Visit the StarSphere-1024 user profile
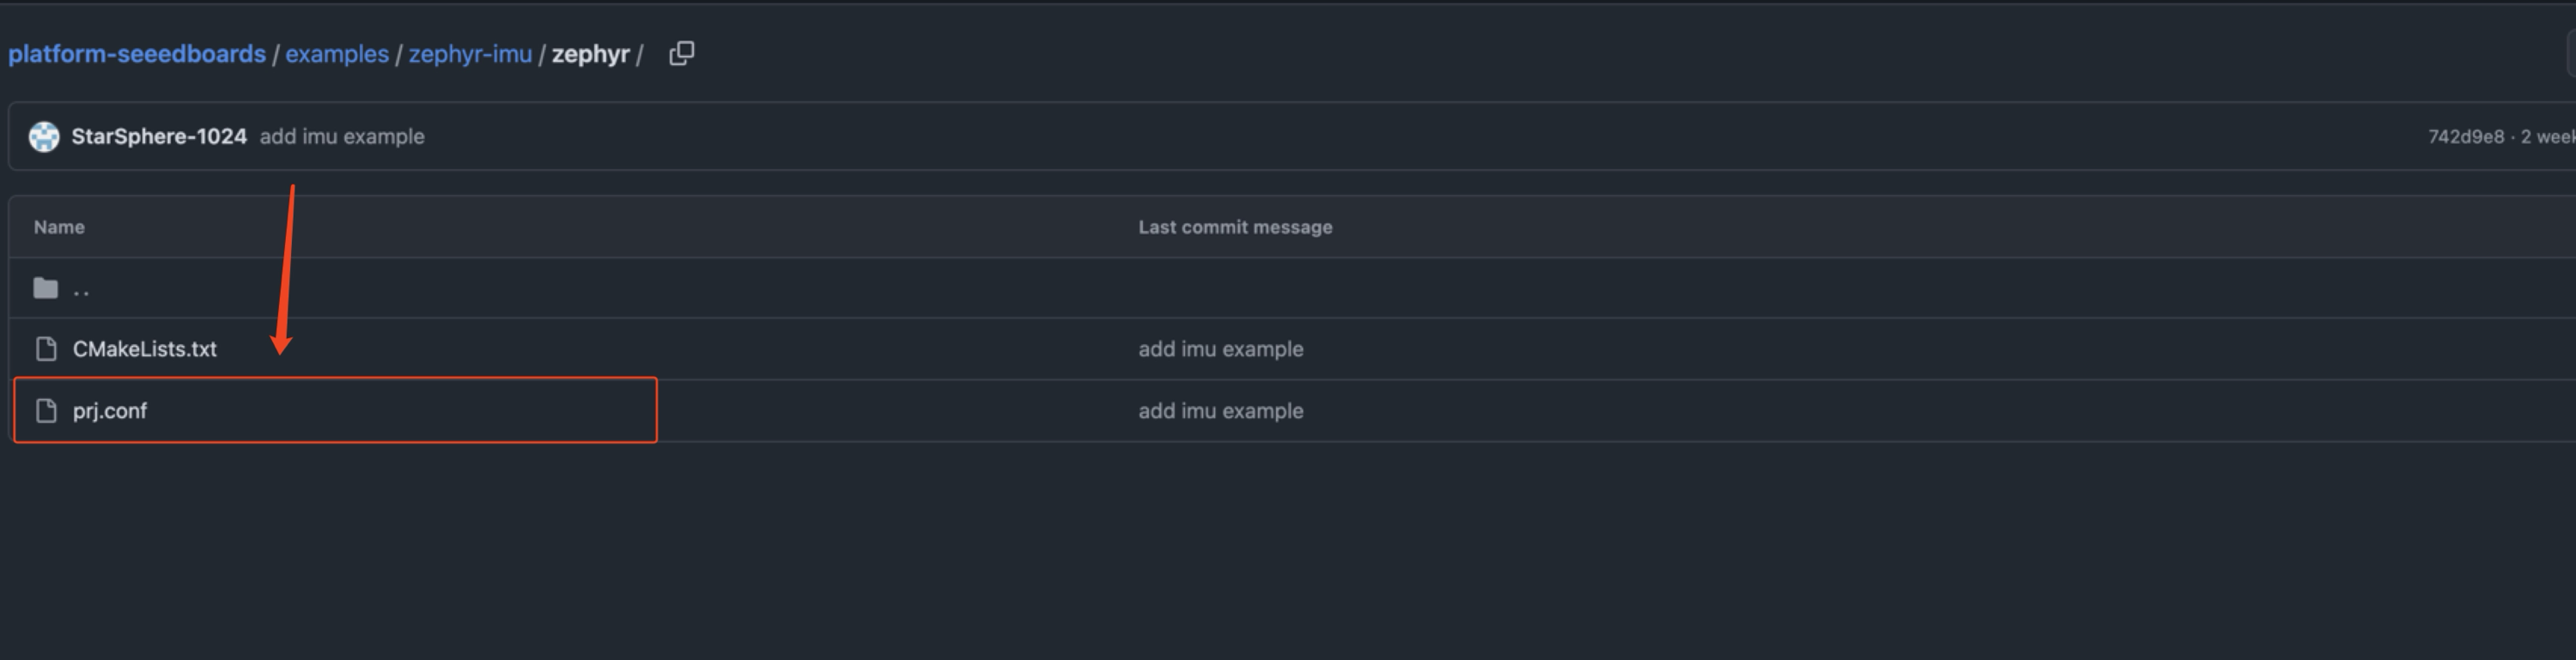This screenshot has width=2576, height=660. pyautogui.click(x=159, y=136)
